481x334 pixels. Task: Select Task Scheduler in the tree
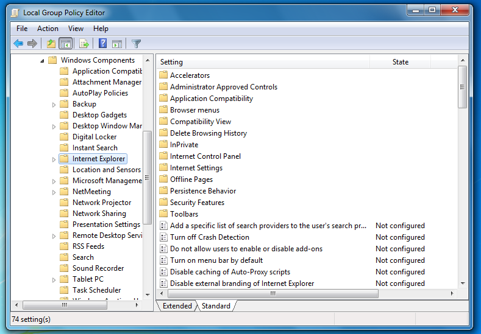[96, 290]
